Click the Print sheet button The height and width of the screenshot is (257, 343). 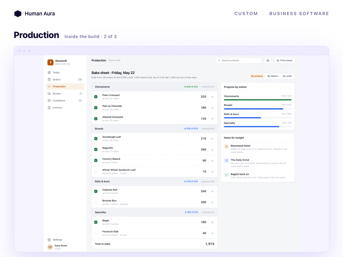pos(284,60)
